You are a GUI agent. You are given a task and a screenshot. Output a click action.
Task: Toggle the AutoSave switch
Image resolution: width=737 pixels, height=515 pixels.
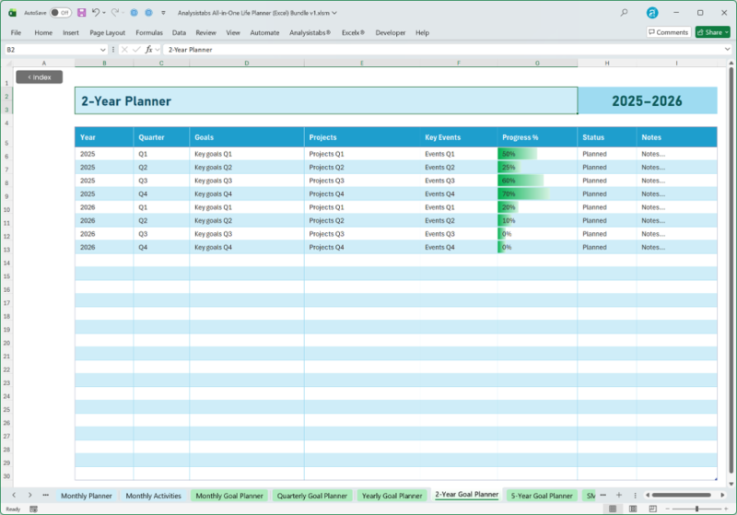coord(60,13)
